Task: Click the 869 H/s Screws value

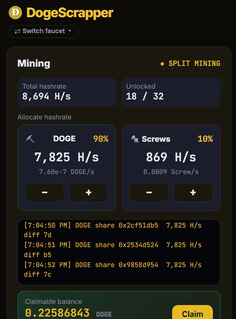Action: (x=171, y=157)
